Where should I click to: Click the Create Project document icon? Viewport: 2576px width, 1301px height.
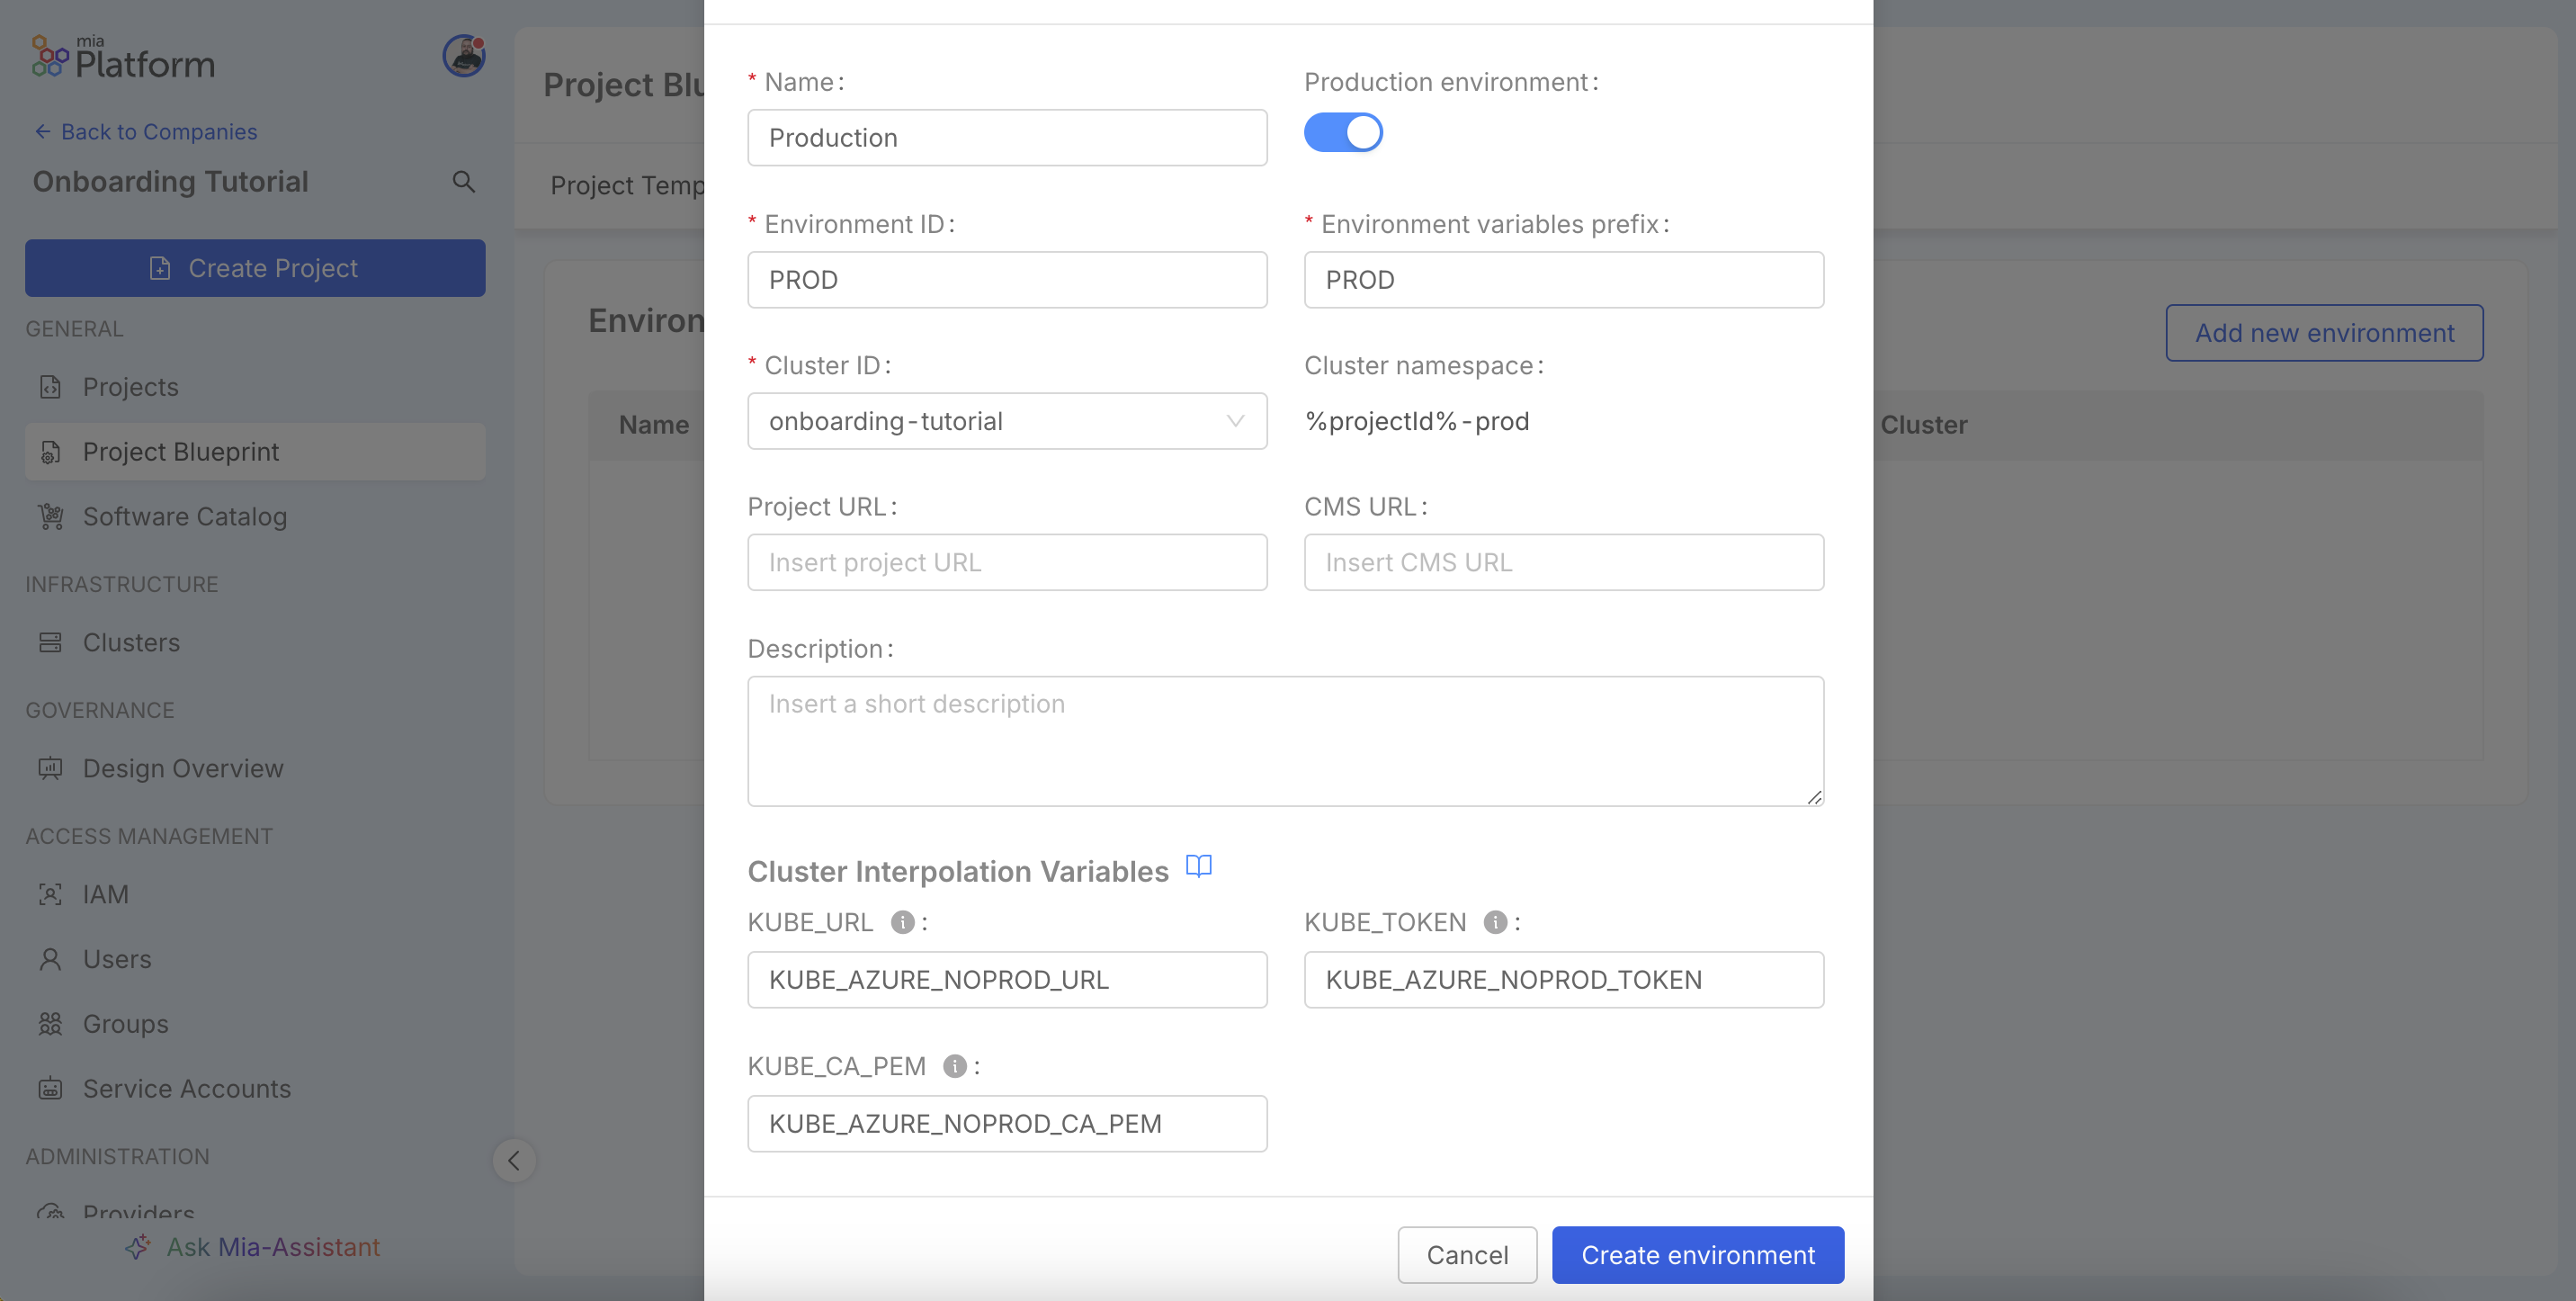pyautogui.click(x=160, y=268)
